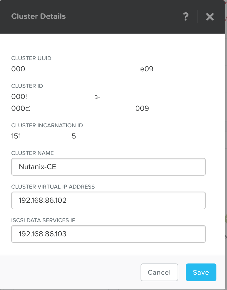Click the Save button

(x=201, y=272)
